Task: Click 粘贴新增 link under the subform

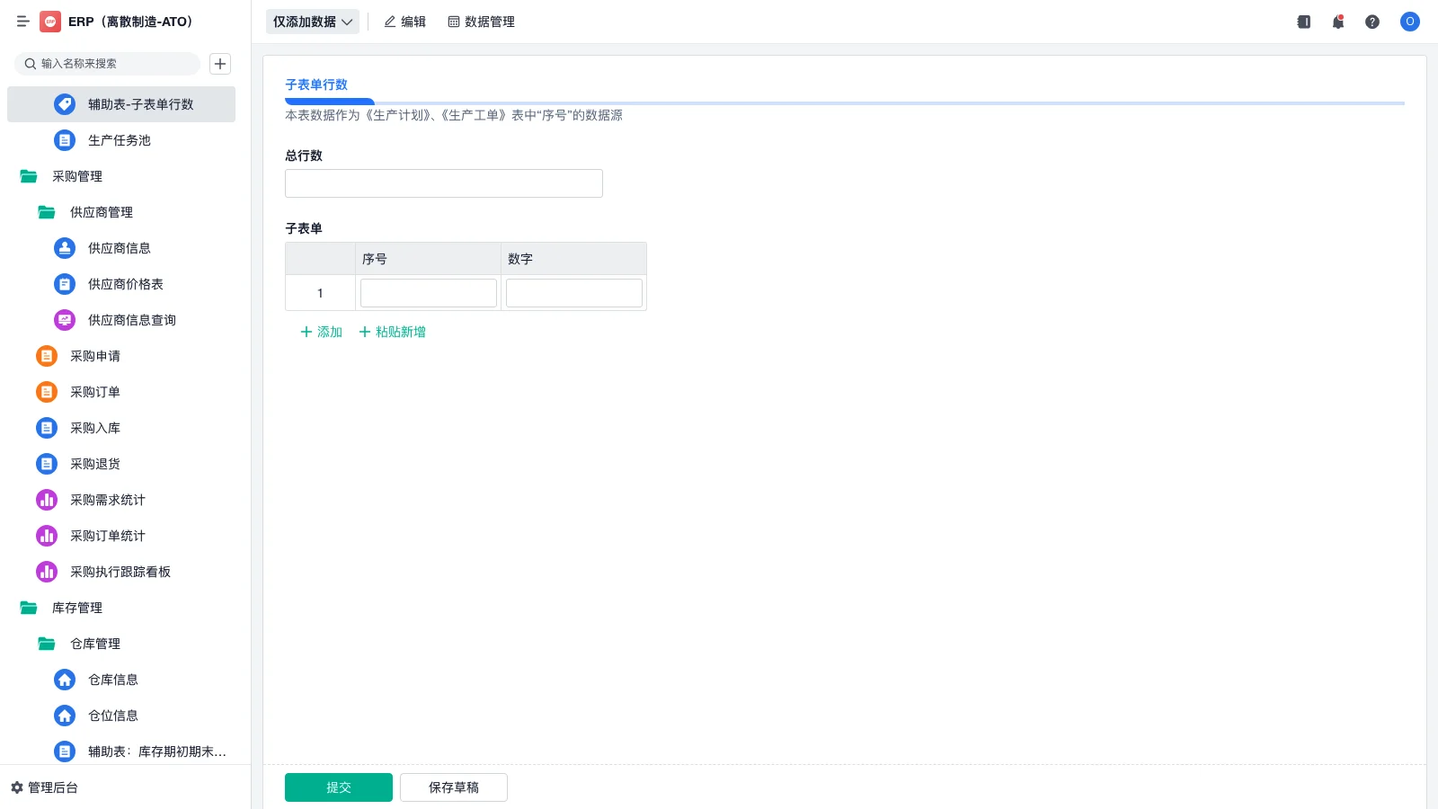Action: [x=393, y=332]
